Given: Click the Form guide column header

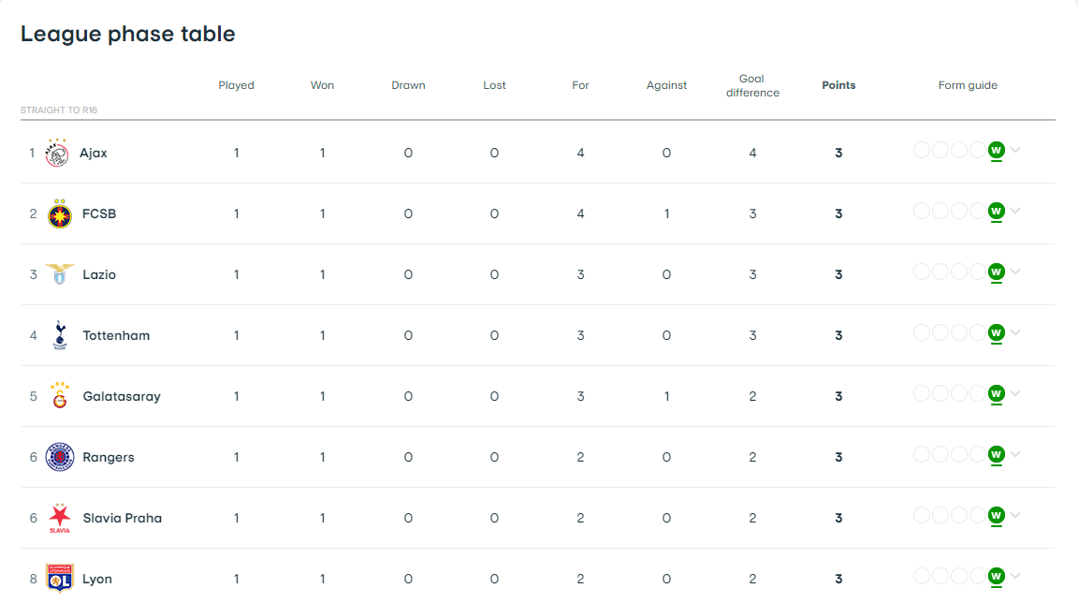Looking at the screenshot, I should (x=968, y=85).
